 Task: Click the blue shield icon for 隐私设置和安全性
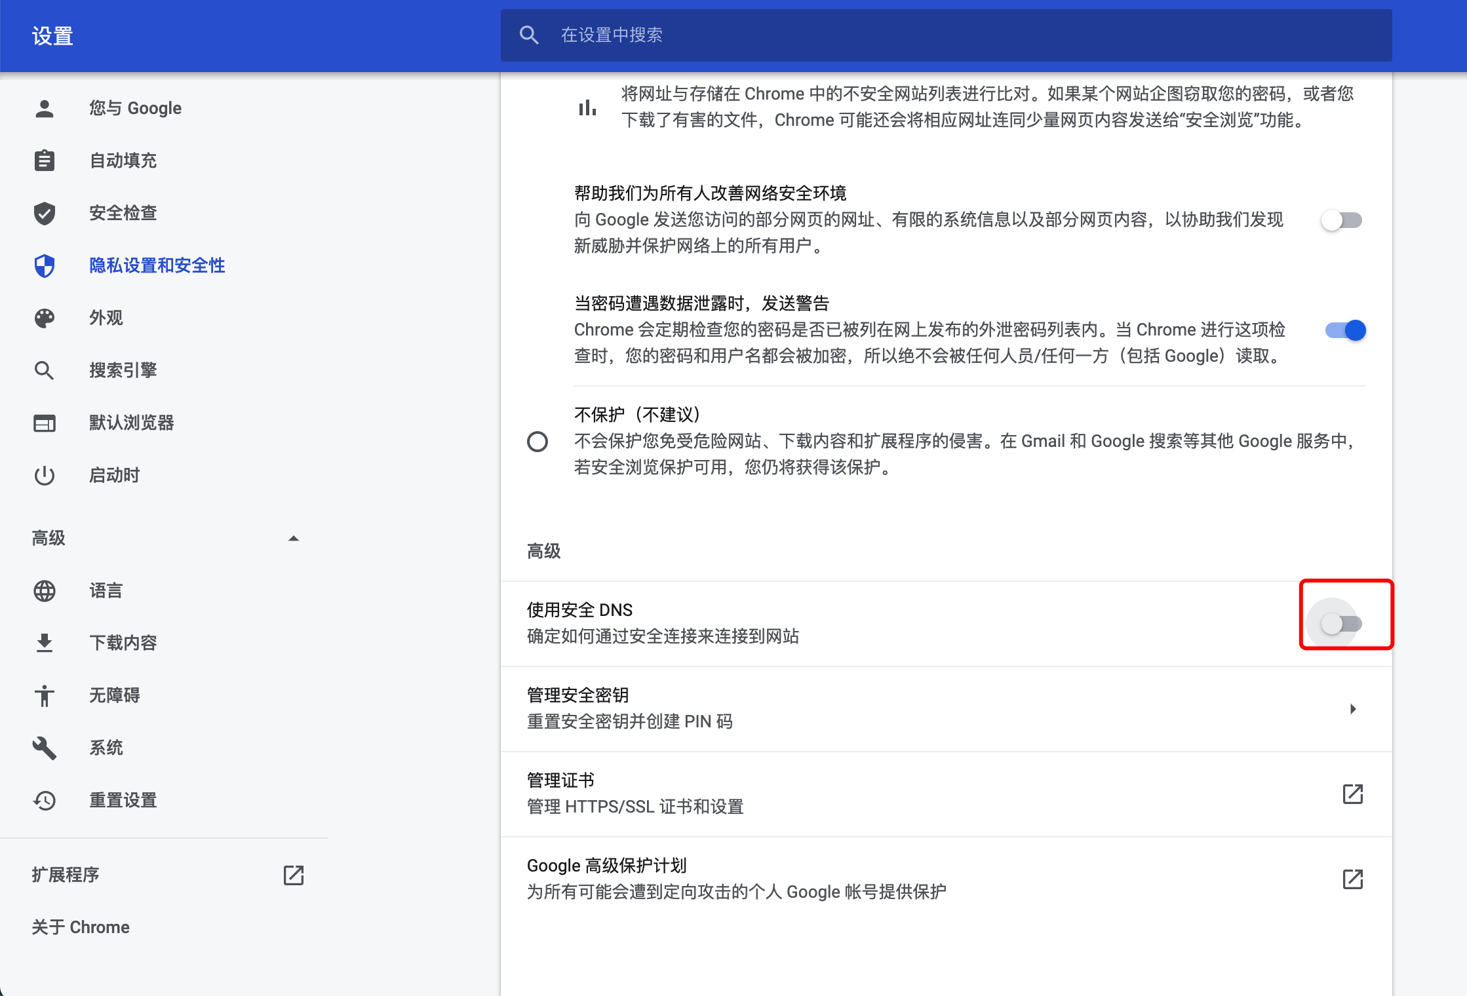(45, 265)
